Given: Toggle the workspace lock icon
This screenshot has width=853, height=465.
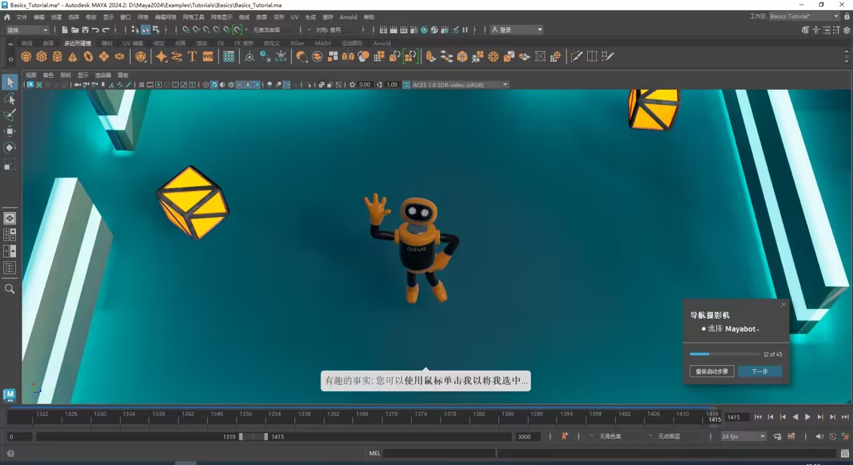Looking at the screenshot, I should (846, 17).
